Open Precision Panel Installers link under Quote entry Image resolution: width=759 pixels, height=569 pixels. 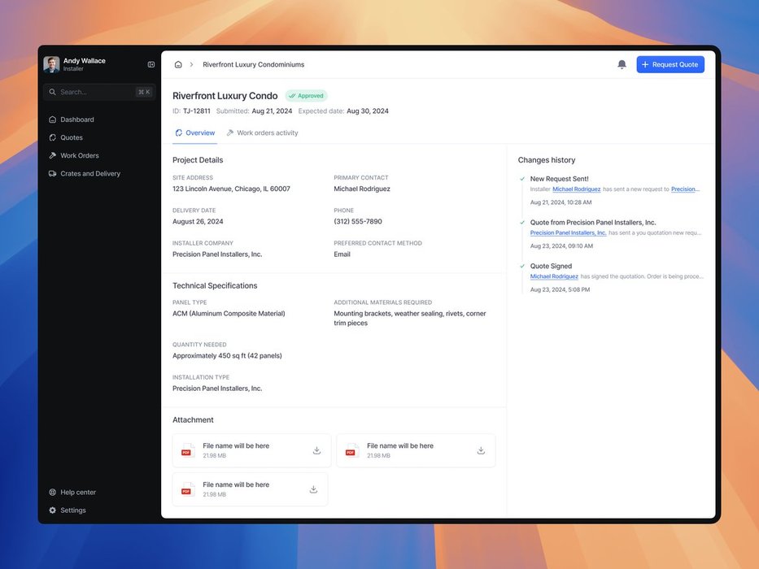pos(568,233)
